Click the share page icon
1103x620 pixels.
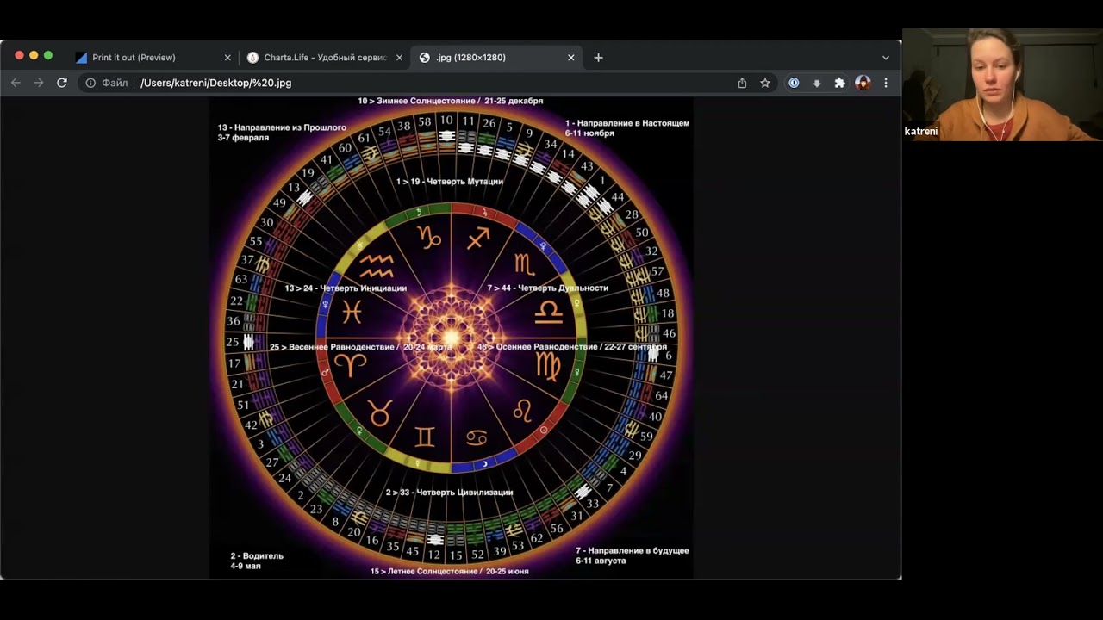tap(742, 83)
